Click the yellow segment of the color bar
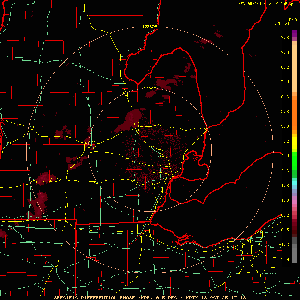Viewport: 300px width, 300px height. (294, 143)
